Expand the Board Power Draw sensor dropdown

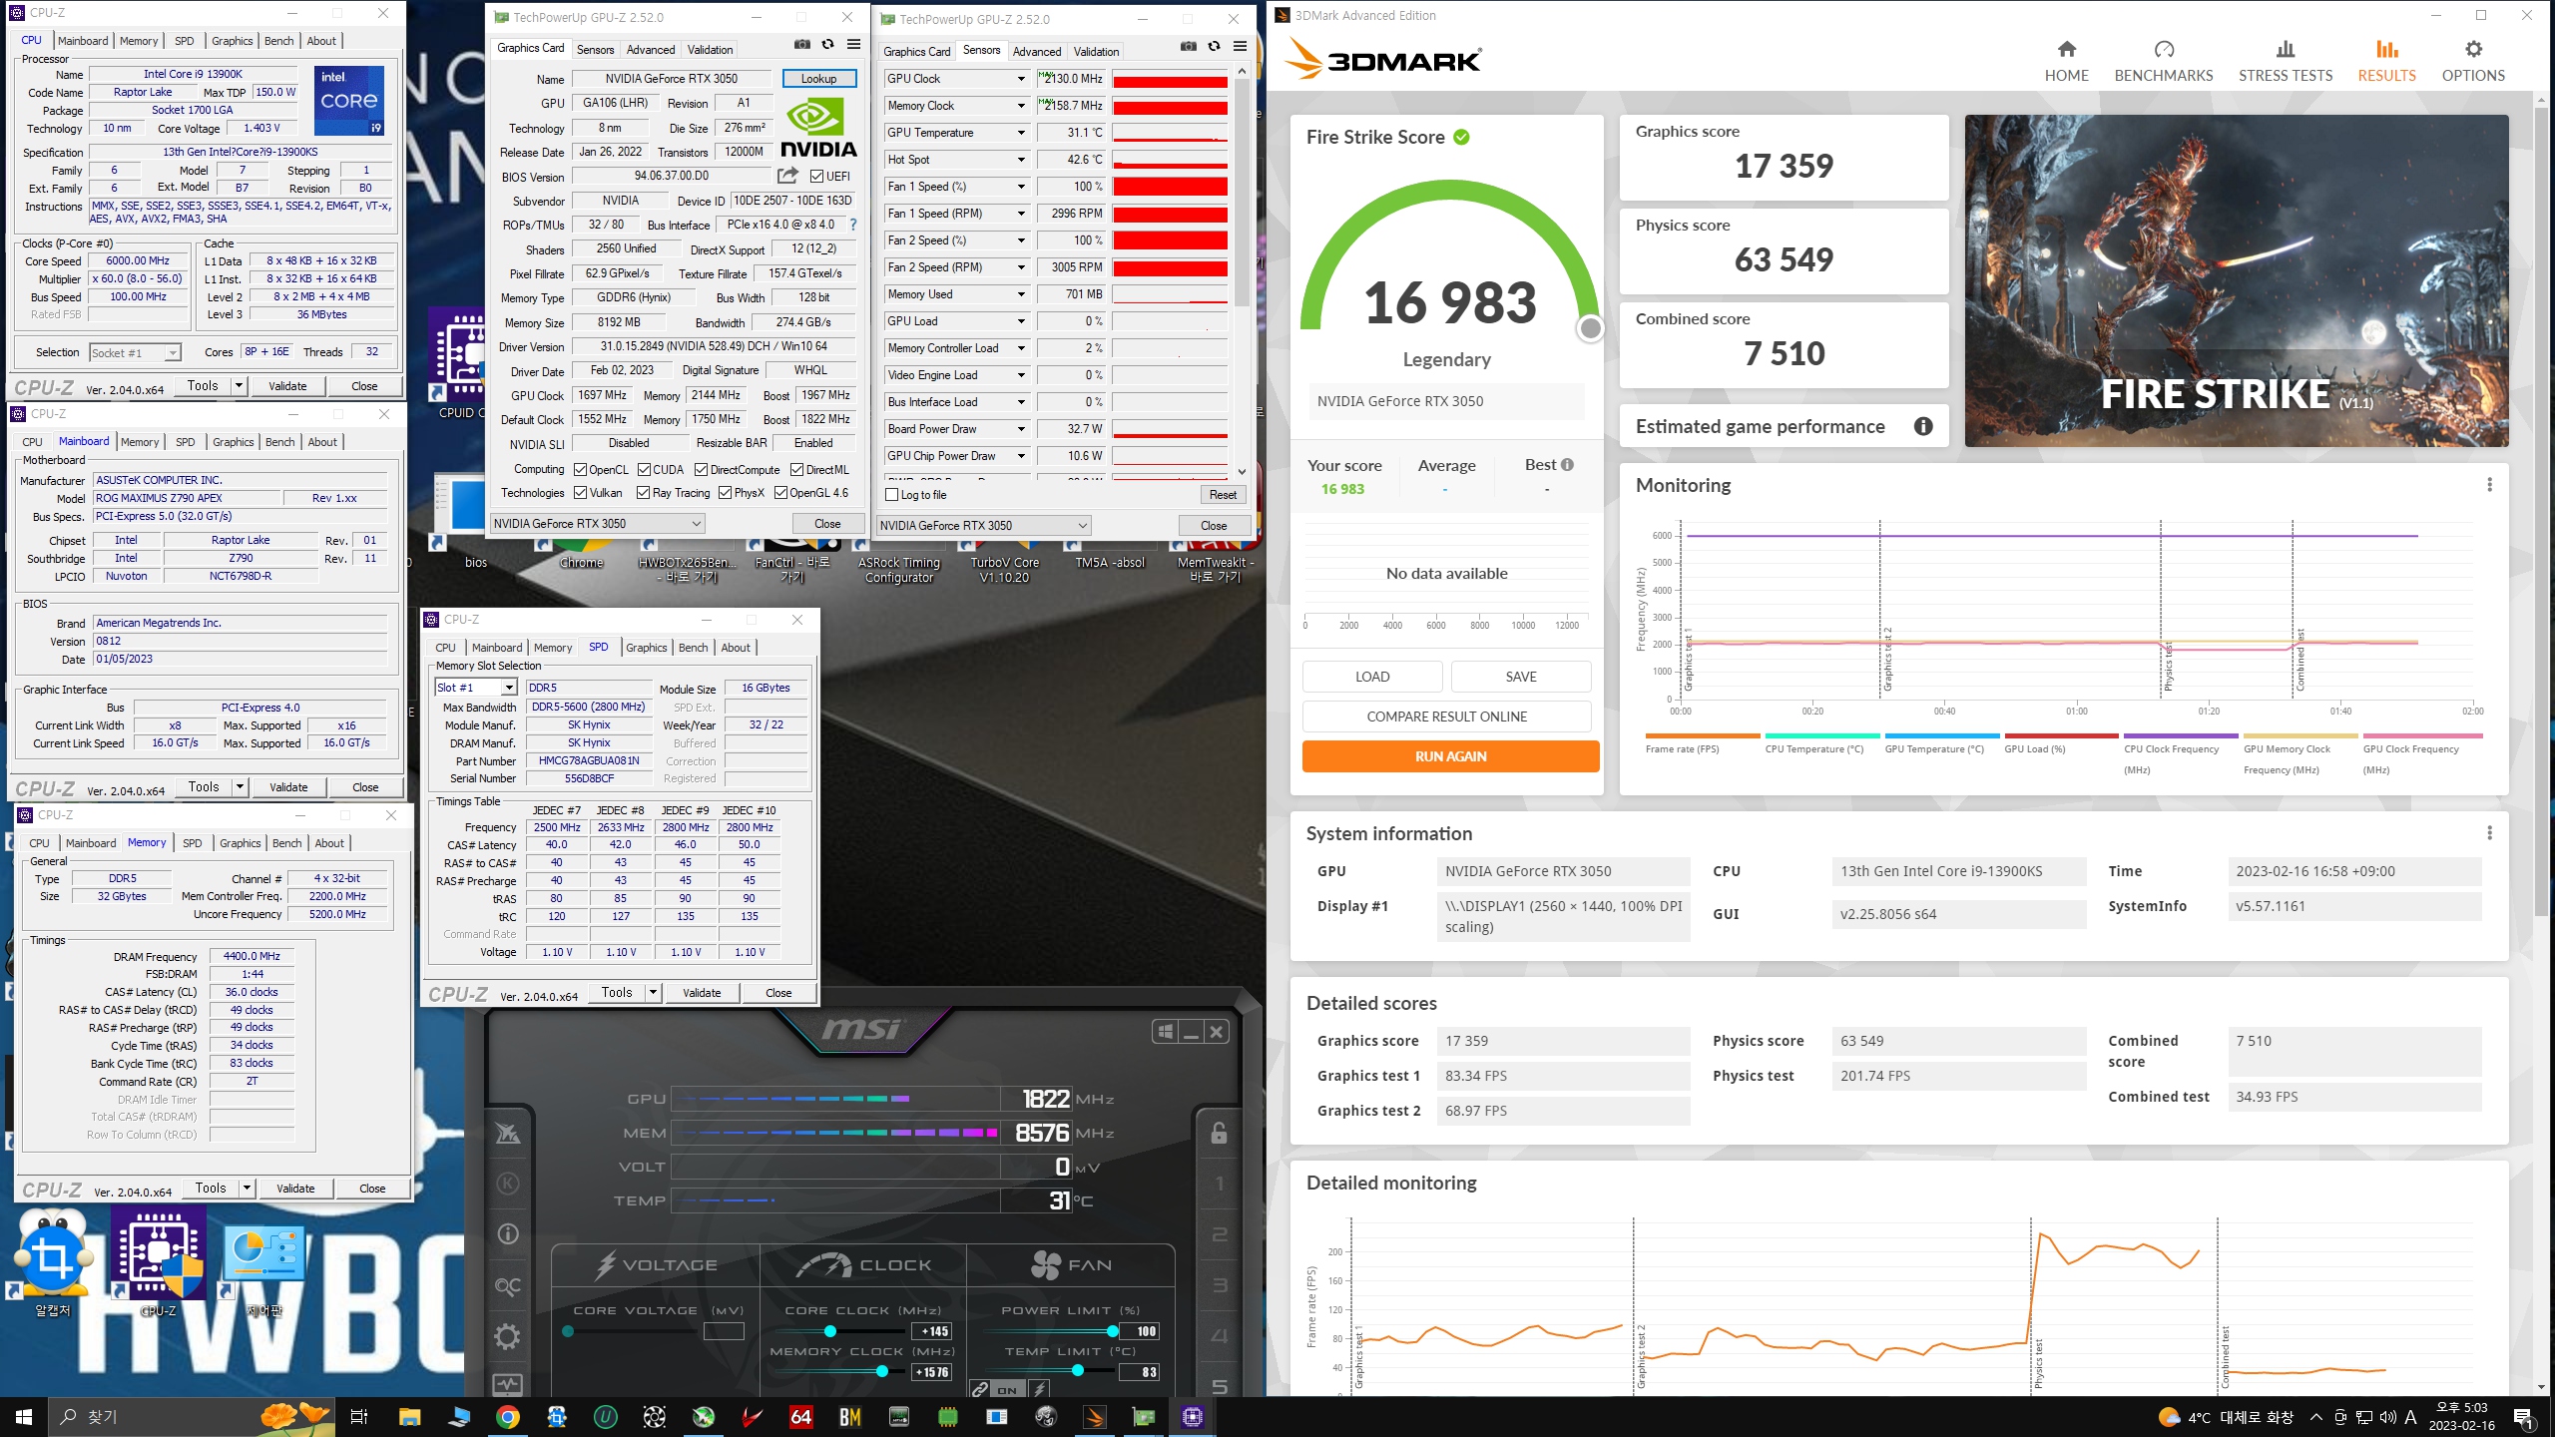pos(1021,429)
